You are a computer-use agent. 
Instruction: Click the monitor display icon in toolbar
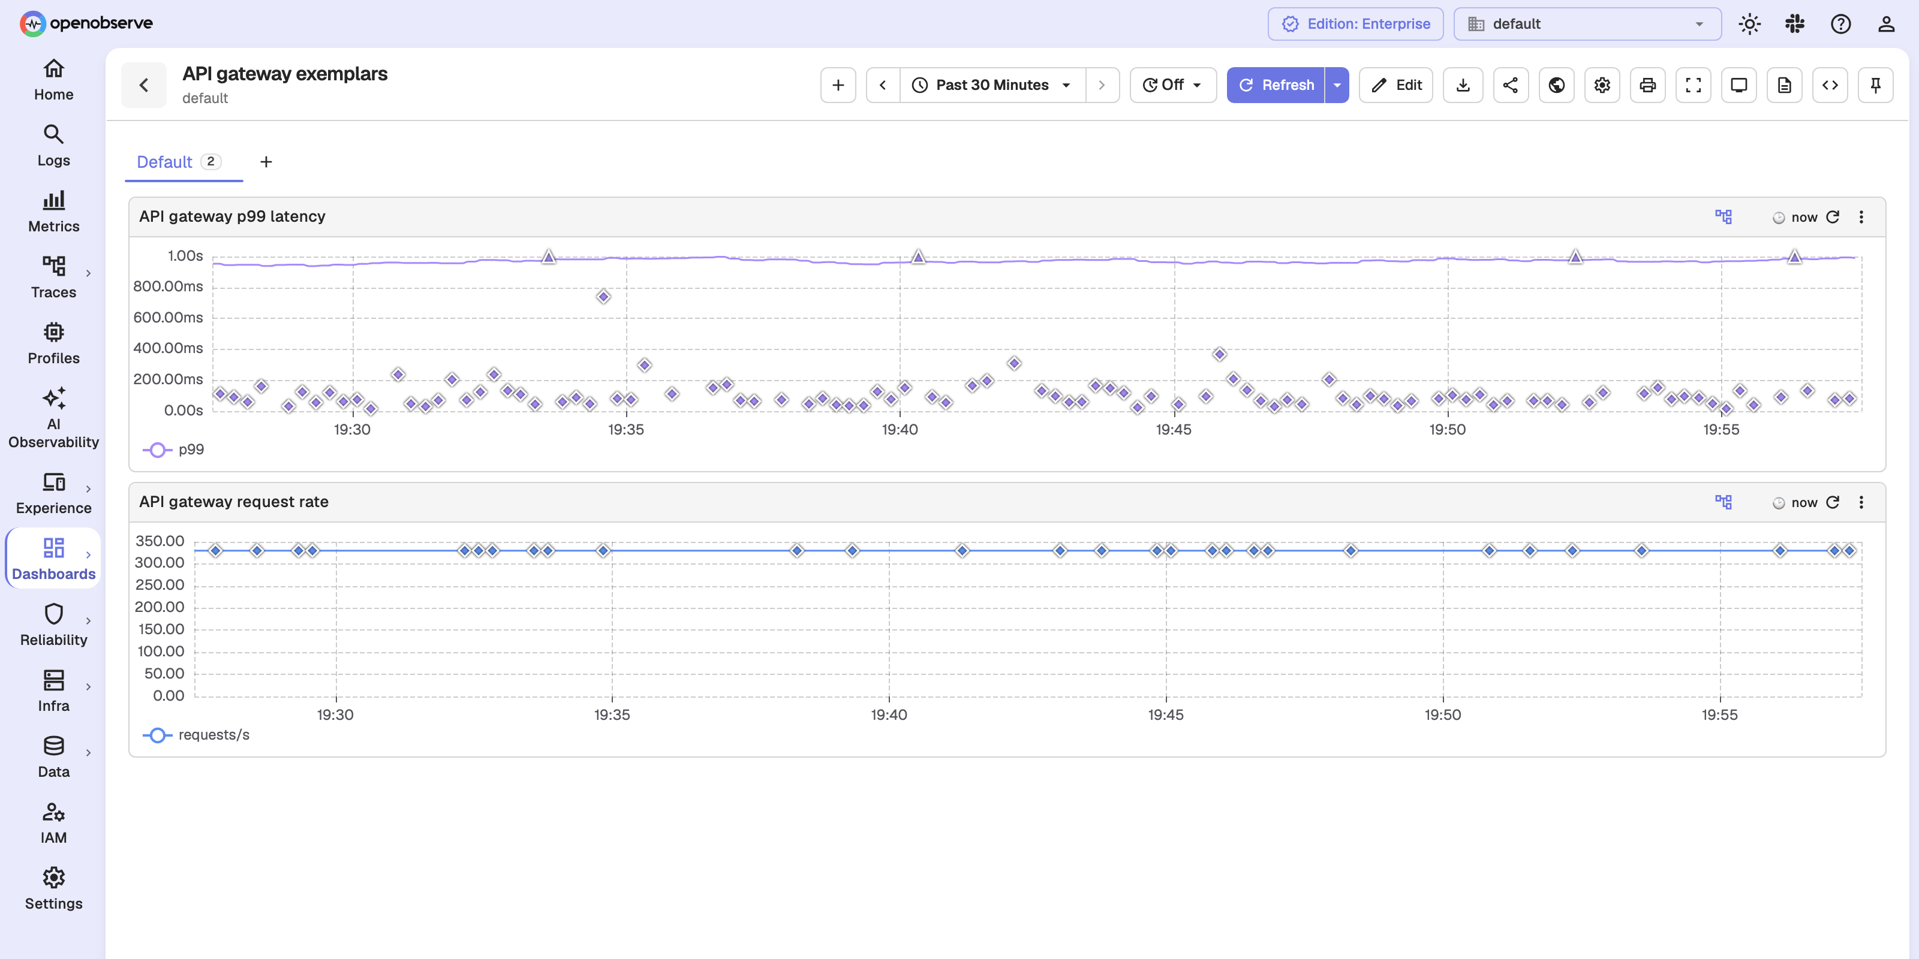click(x=1738, y=85)
